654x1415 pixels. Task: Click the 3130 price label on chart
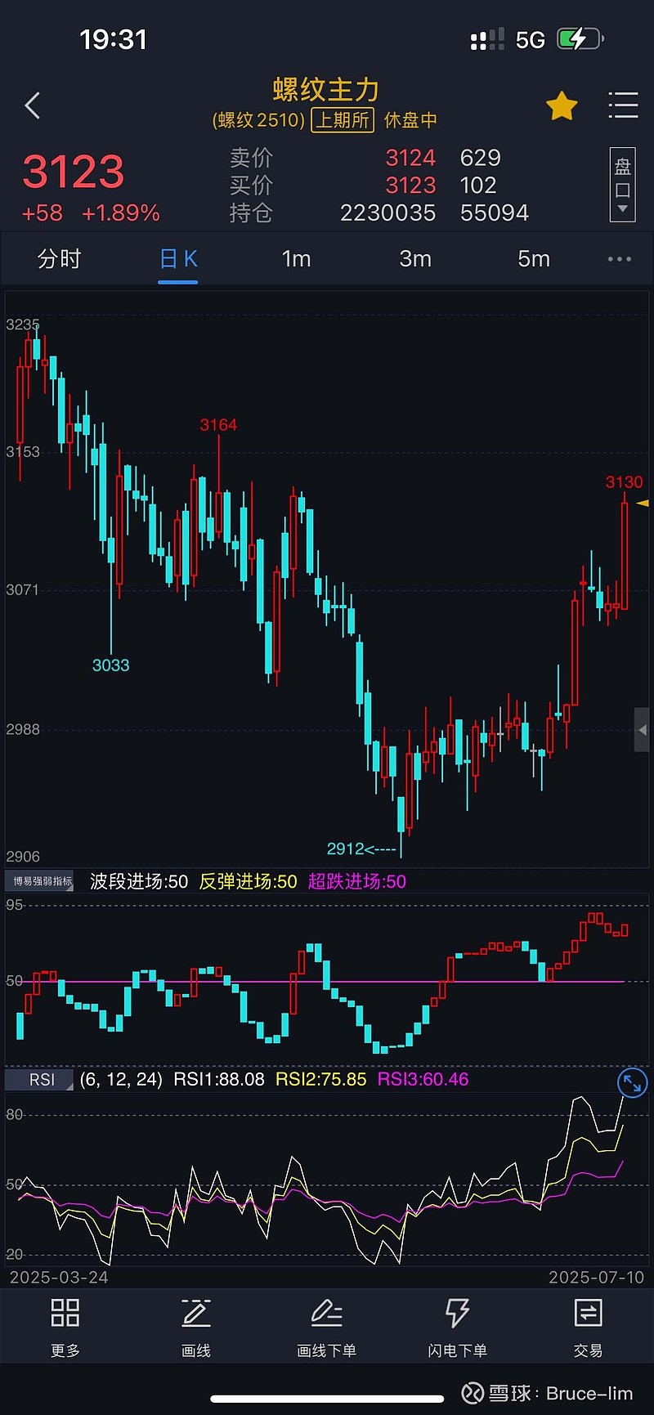click(x=624, y=482)
